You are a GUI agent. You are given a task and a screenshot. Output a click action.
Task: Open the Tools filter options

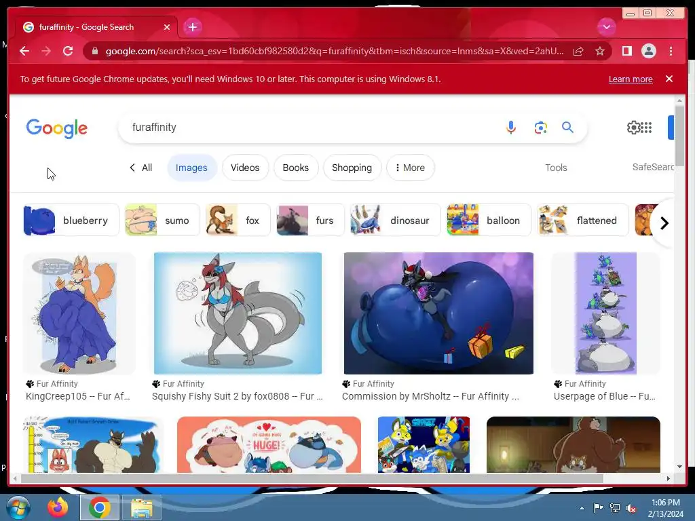tap(556, 168)
